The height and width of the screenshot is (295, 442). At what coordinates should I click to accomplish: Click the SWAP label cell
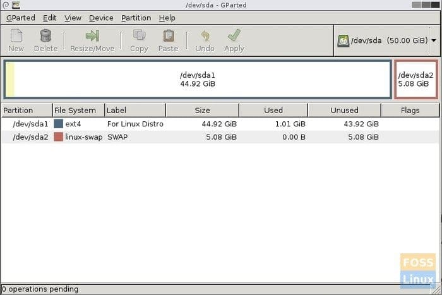pyautogui.click(x=117, y=137)
